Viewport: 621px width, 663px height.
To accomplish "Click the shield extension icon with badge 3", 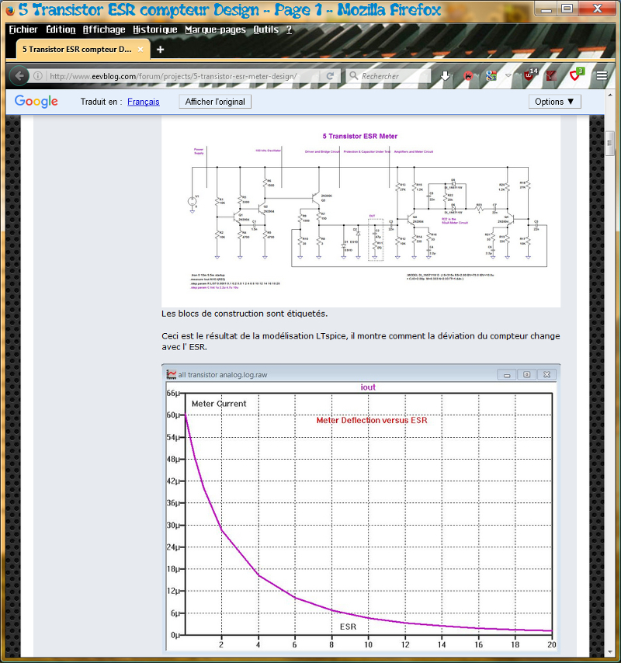I will 575,76.
